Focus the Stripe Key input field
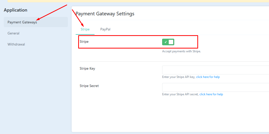Viewport: 269px width, 134px height. tap(215, 70)
